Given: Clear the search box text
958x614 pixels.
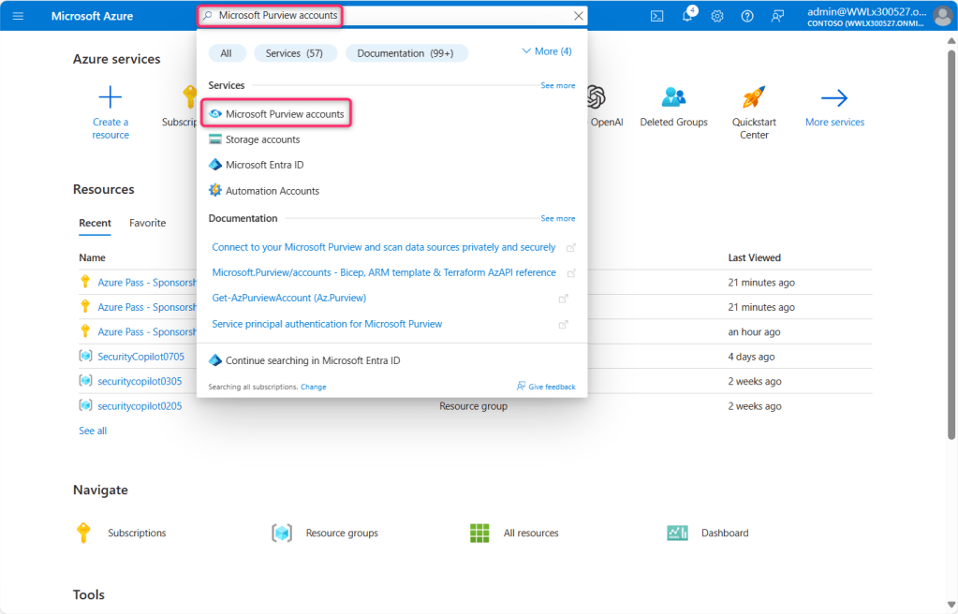Looking at the screenshot, I should coord(579,16).
